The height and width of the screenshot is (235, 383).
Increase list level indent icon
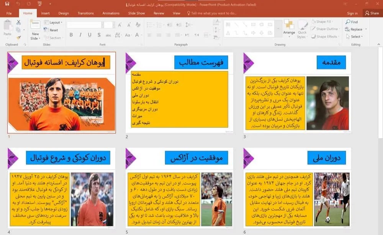click(x=179, y=25)
